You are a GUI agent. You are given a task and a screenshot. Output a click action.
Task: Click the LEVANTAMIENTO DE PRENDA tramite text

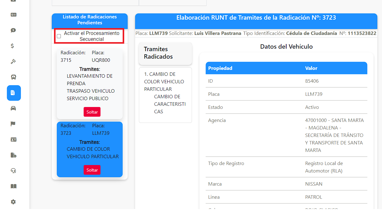90,80
